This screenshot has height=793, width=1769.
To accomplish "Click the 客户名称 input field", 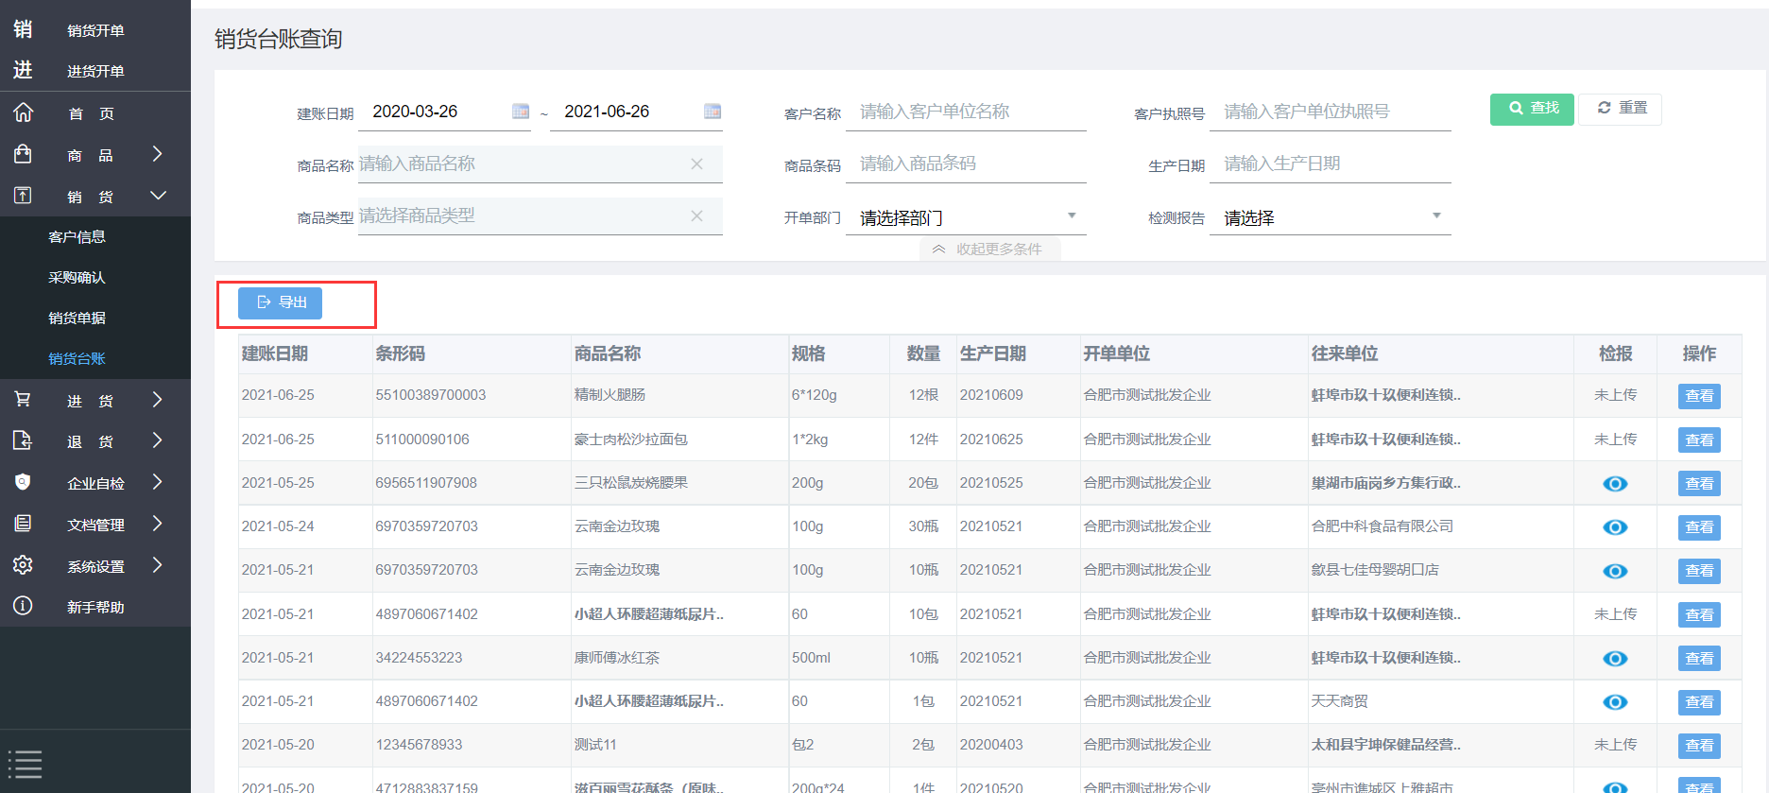I will (966, 112).
